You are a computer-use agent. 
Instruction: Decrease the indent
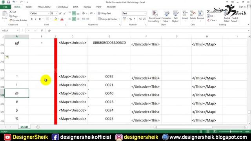pos(84,19)
